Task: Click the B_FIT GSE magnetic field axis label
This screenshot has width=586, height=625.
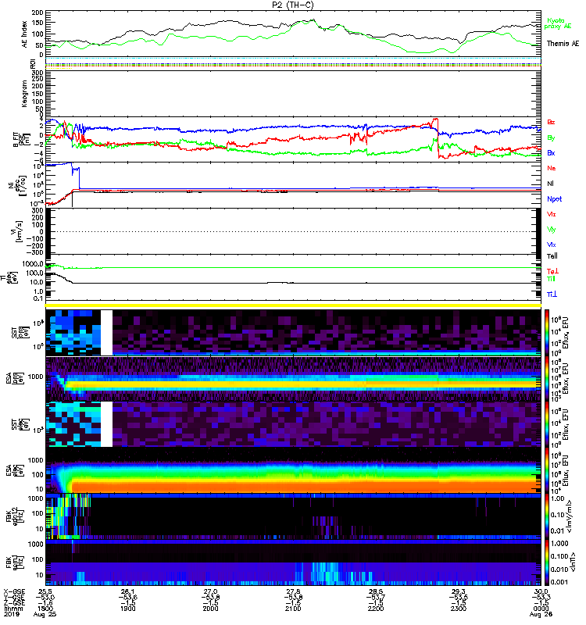Action: 20,140
